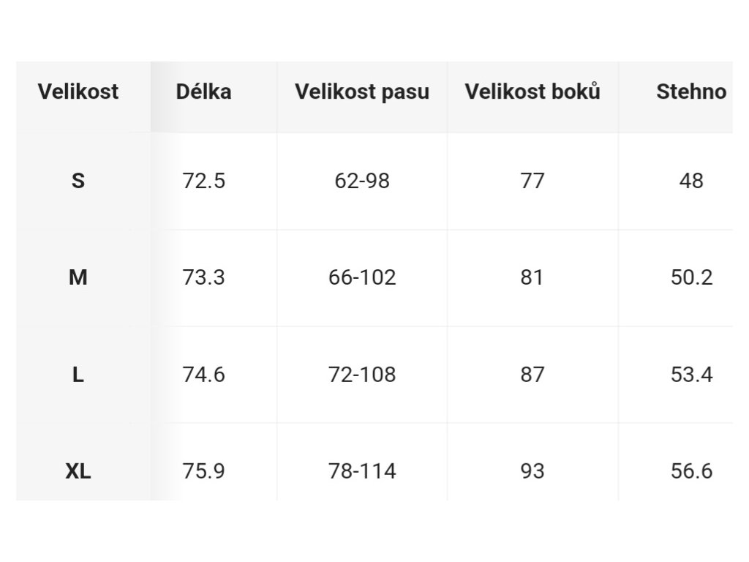This screenshot has width=749, height=562.
Task: Select the 62-98 waist cell
Action: (362, 181)
